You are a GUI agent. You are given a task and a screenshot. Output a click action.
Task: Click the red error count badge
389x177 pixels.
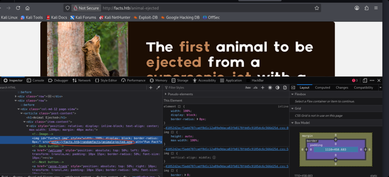coord(354,80)
